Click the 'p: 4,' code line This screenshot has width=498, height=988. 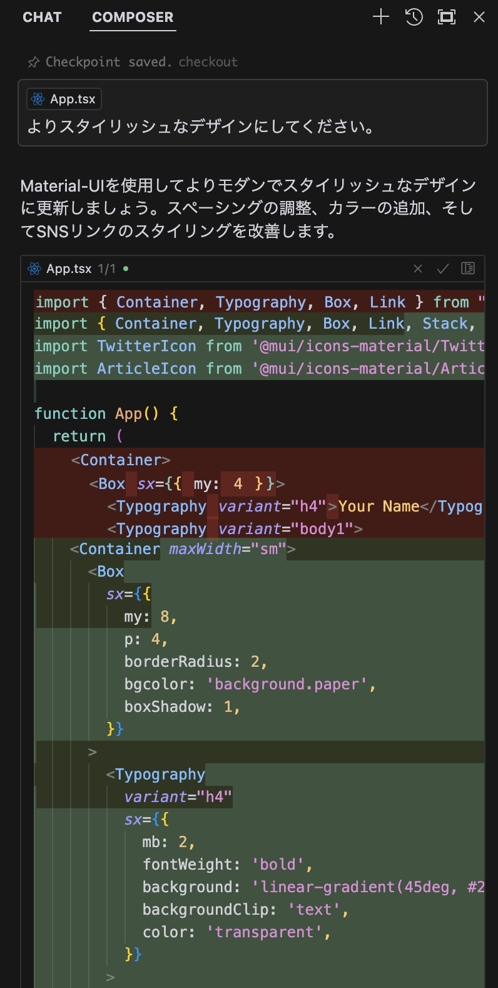coord(146,639)
